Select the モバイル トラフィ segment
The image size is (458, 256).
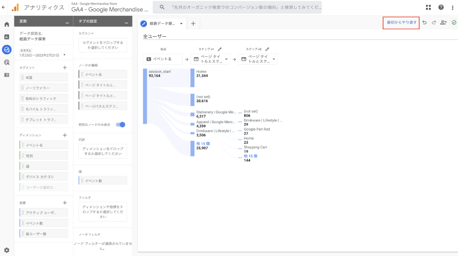(44, 109)
